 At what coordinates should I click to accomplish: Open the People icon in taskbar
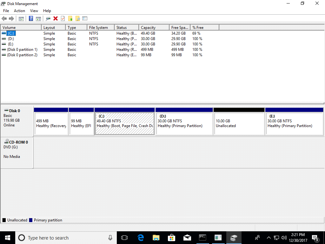click(257, 238)
